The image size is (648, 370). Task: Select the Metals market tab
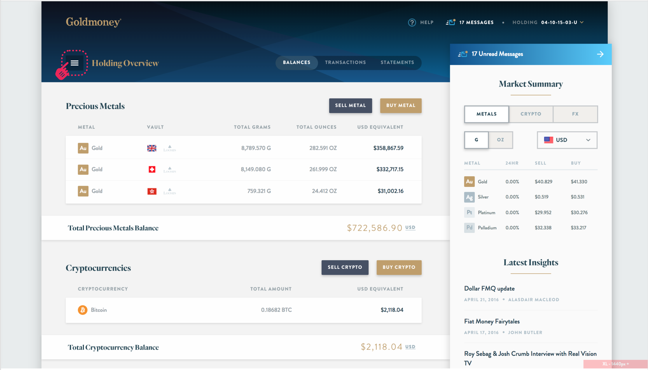[486, 114]
